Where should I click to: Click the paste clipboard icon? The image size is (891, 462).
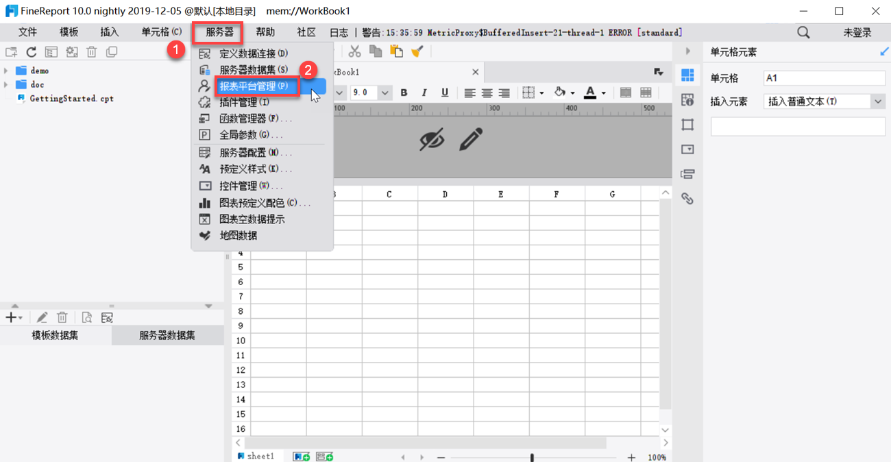[x=396, y=51]
